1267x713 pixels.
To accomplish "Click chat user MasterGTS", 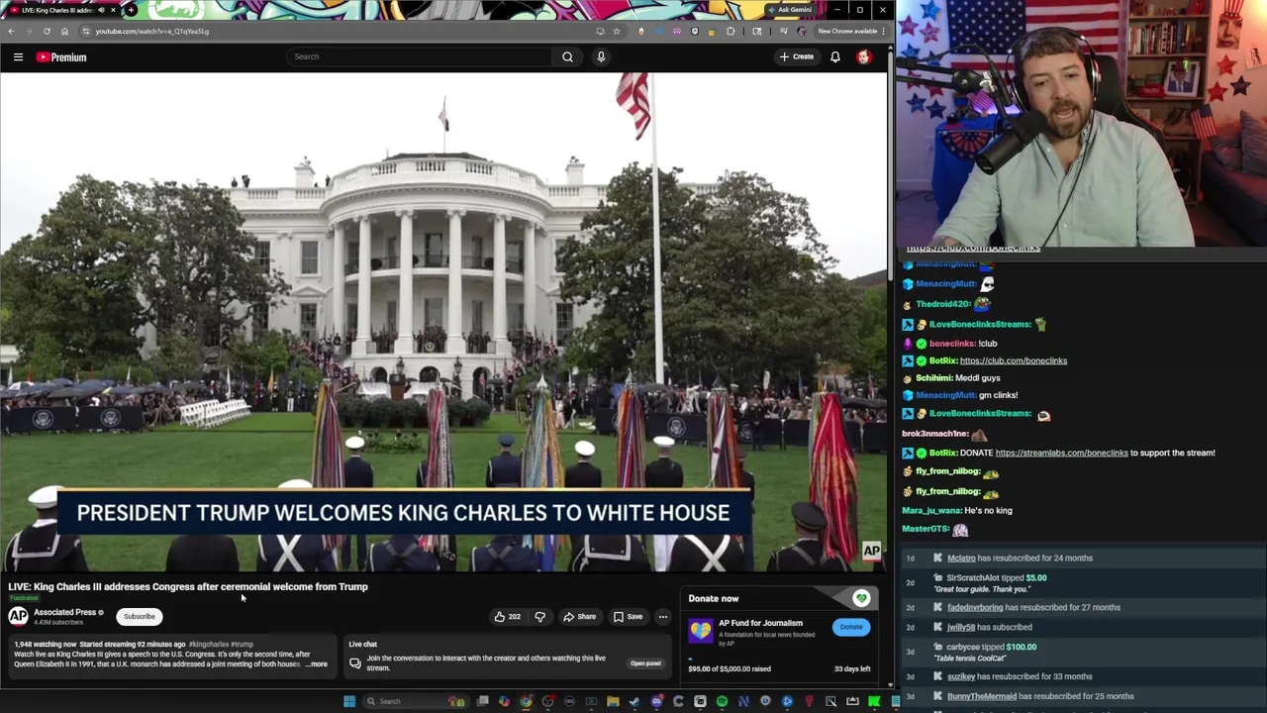I will (x=926, y=530).
